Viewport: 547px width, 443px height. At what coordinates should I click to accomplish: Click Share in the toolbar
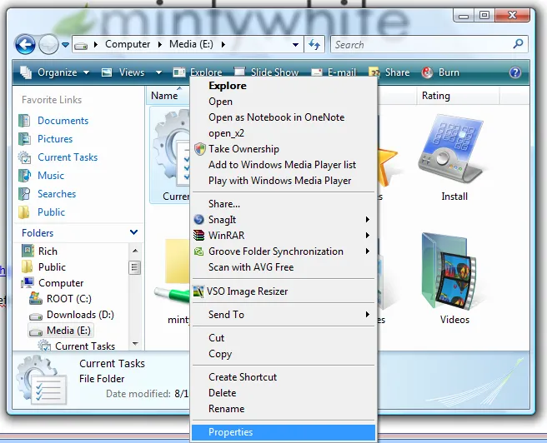click(x=389, y=72)
